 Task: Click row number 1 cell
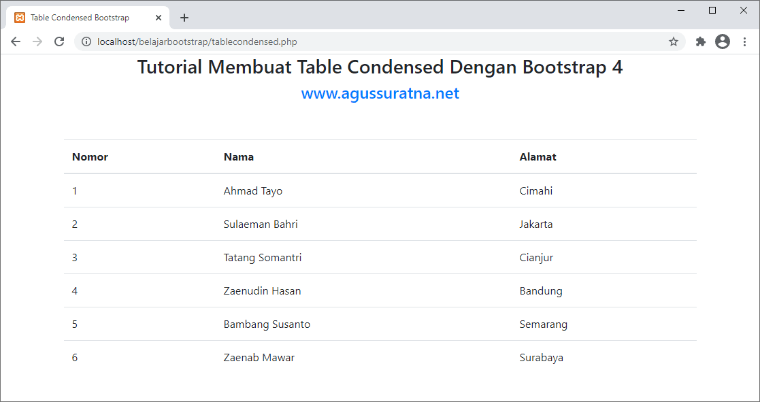(75, 191)
